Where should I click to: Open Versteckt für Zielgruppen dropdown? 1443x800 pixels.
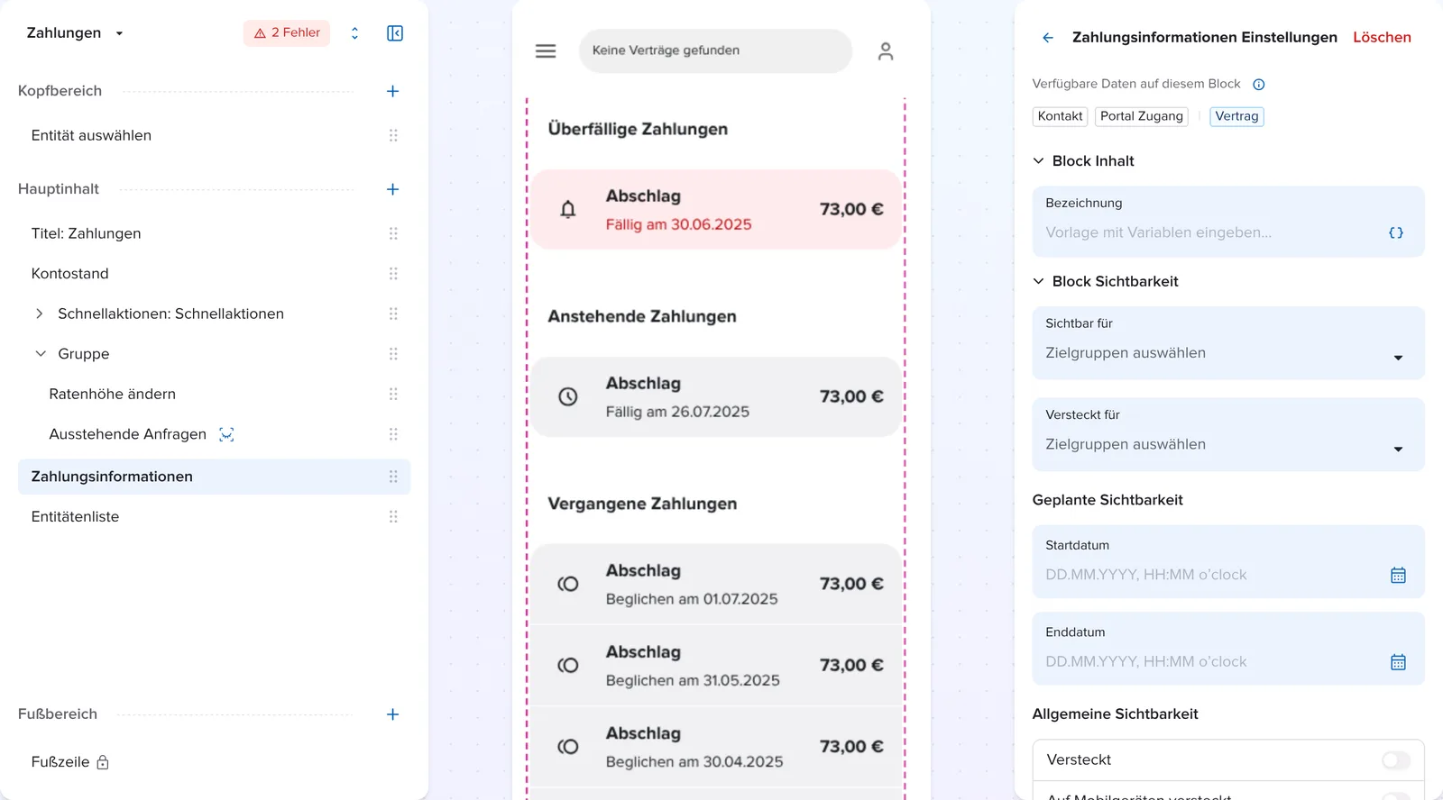(x=1228, y=435)
